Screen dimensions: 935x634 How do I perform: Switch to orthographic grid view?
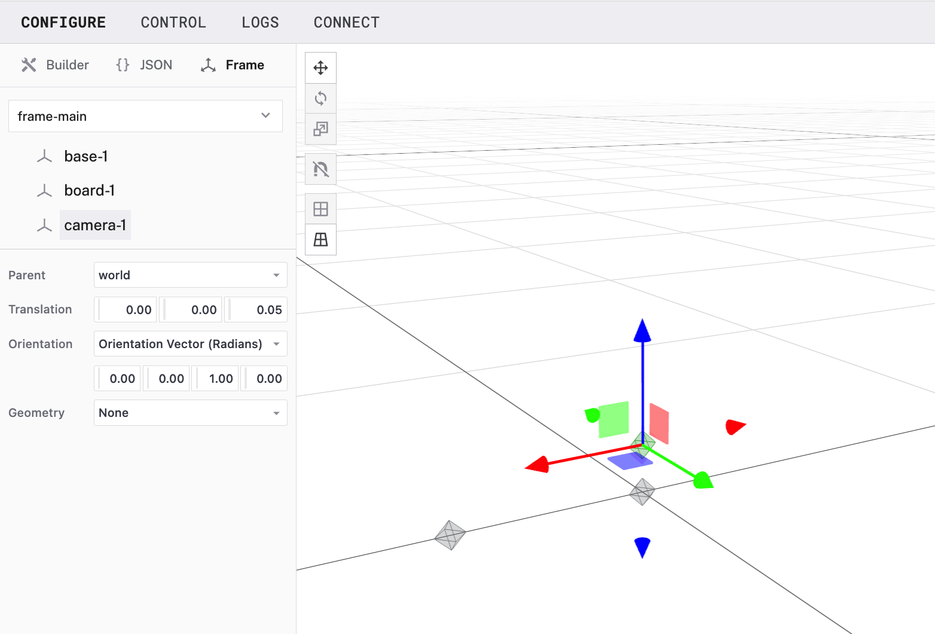[x=320, y=209]
